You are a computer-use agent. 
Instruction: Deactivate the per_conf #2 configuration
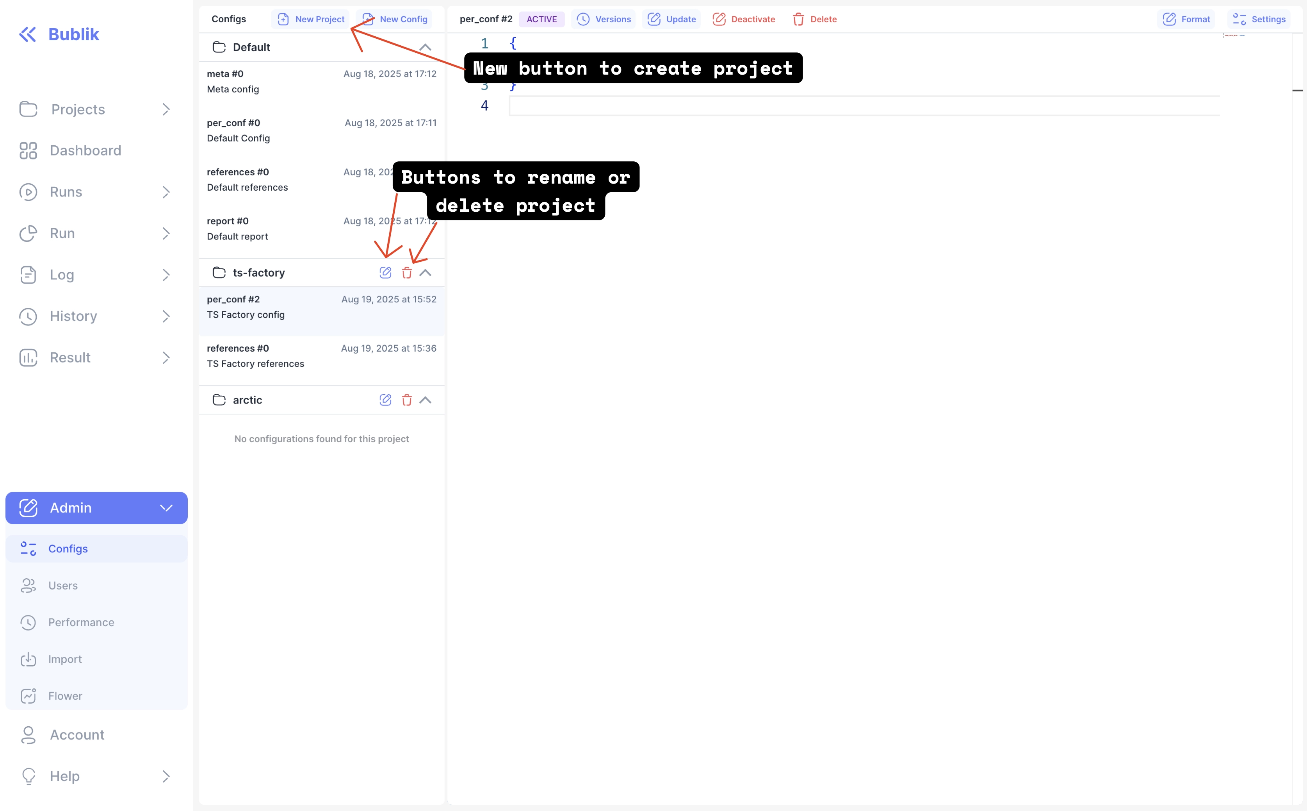coord(744,19)
